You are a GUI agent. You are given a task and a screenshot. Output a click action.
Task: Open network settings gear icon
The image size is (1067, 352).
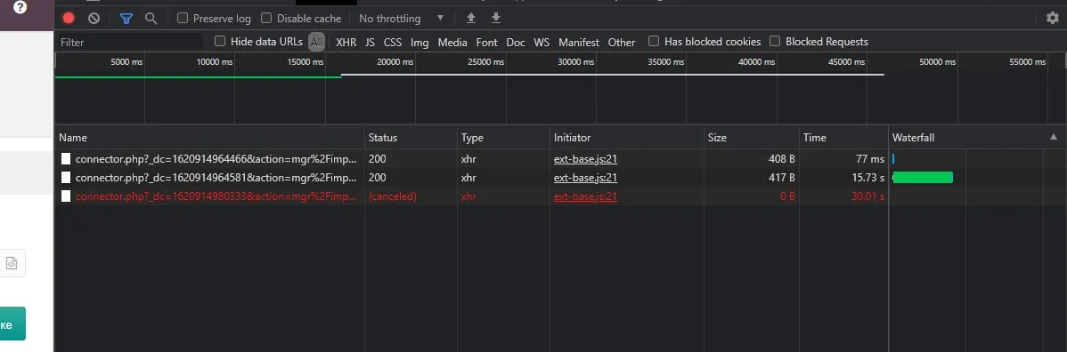click(1053, 18)
